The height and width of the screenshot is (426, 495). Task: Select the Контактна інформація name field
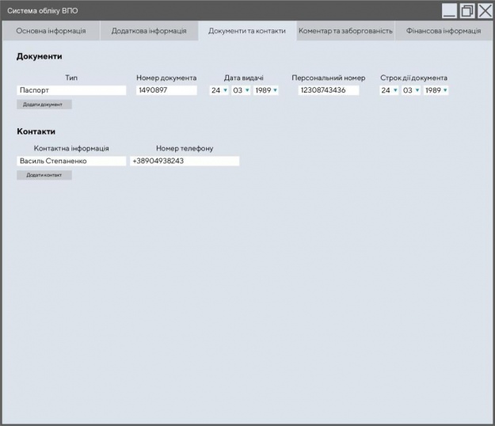(x=71, y=161)
